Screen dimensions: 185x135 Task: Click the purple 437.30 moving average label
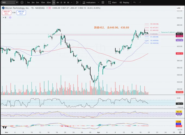pyautogui.click(x=180, y=40)
